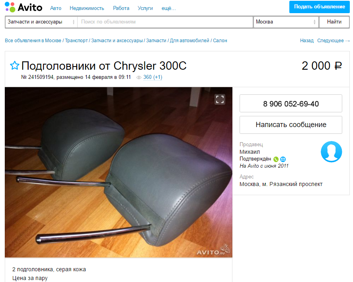Open the Авто menu item

56,8
